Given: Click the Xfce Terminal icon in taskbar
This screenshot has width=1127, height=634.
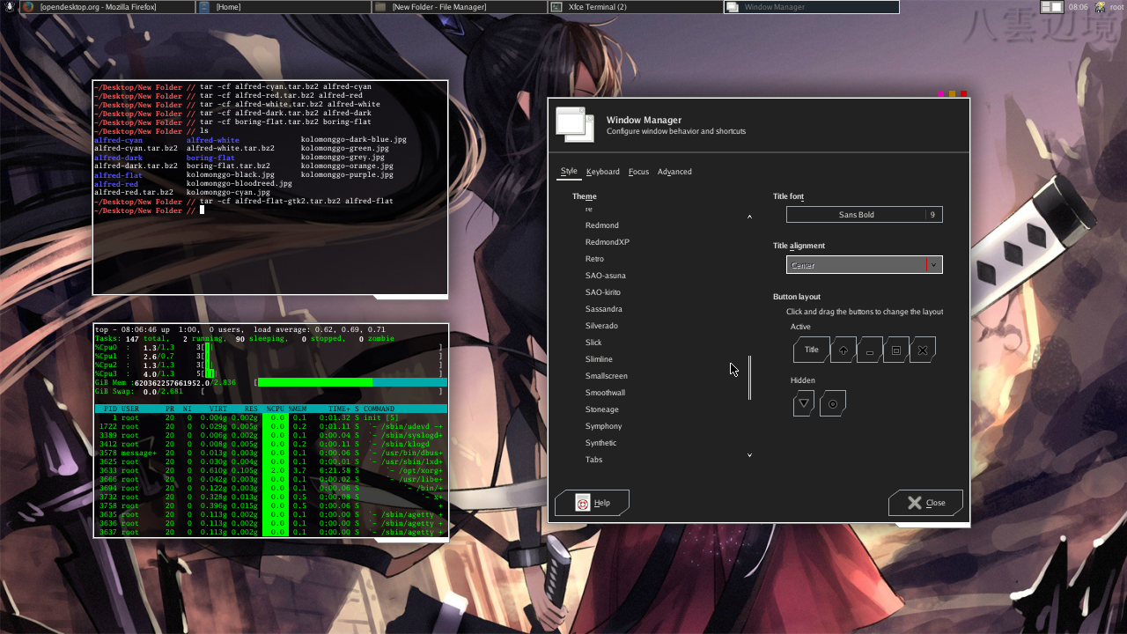Looking at the screenshot, I should 556,7.
